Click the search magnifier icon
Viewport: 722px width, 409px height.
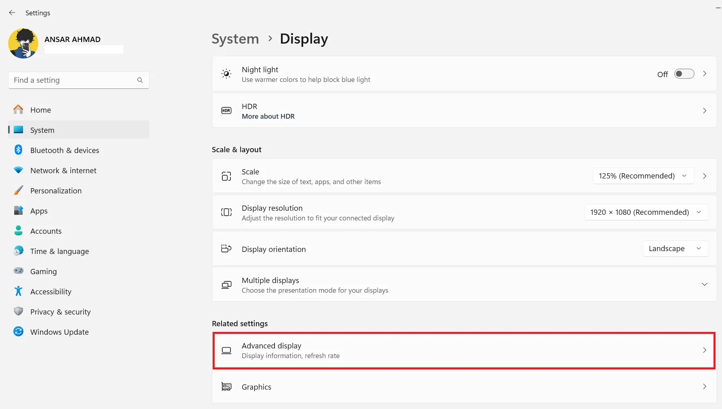(140, 80)
